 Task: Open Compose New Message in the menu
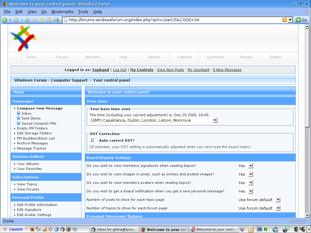click(40, 108)
